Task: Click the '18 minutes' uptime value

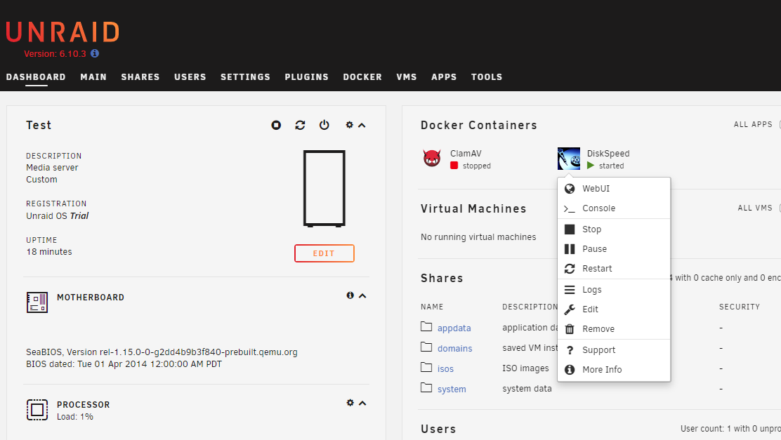Action: [x=49, y=252]
